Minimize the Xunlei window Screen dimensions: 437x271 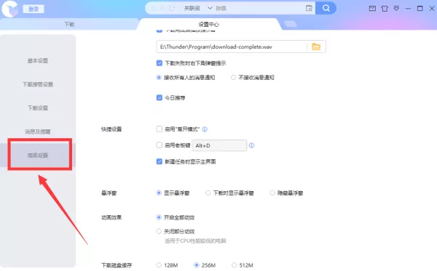[408, 9]
